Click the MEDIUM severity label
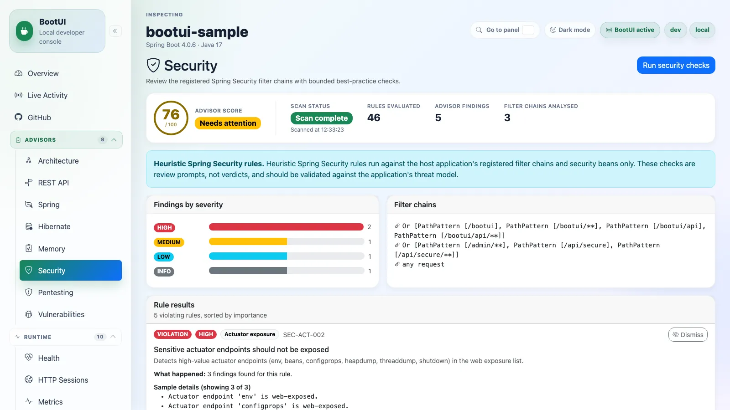Image resolution: width=730 pixels, height=410 pixels. 169,242
